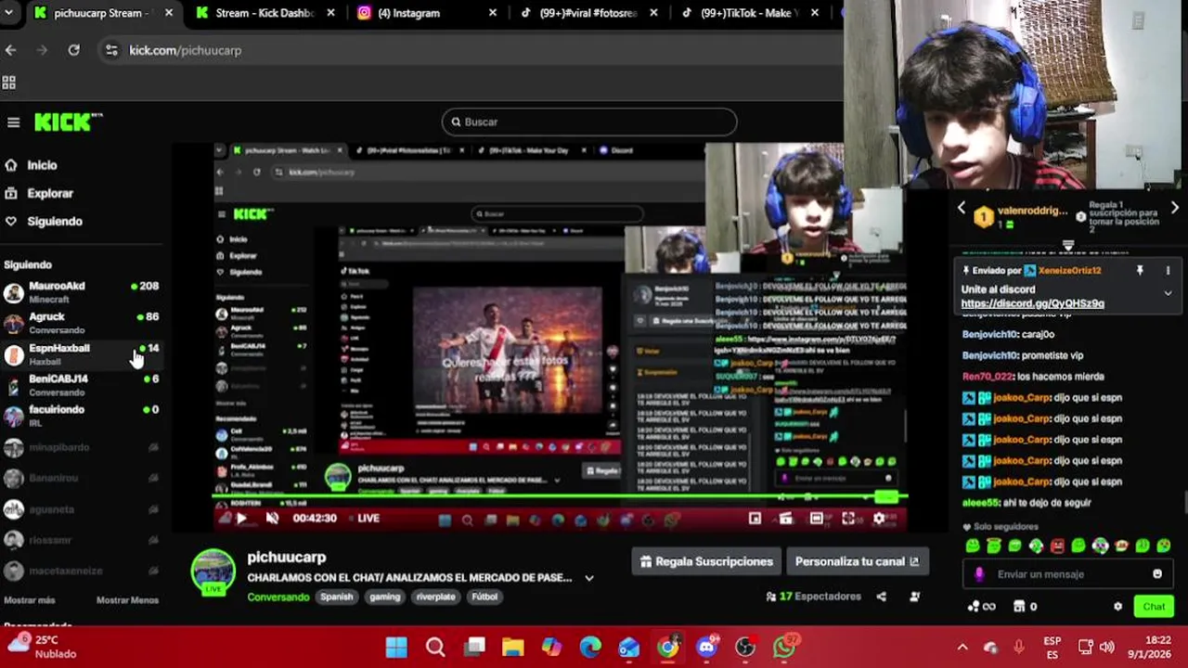Open WhatsApp from the taskbar
1188x668 pixels.
click(x=784, y=647)
